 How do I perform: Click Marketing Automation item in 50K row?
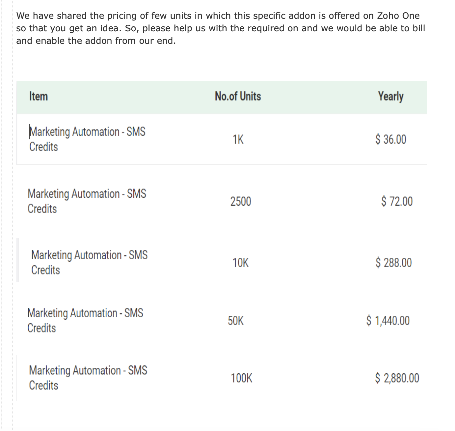click(85, 320)
